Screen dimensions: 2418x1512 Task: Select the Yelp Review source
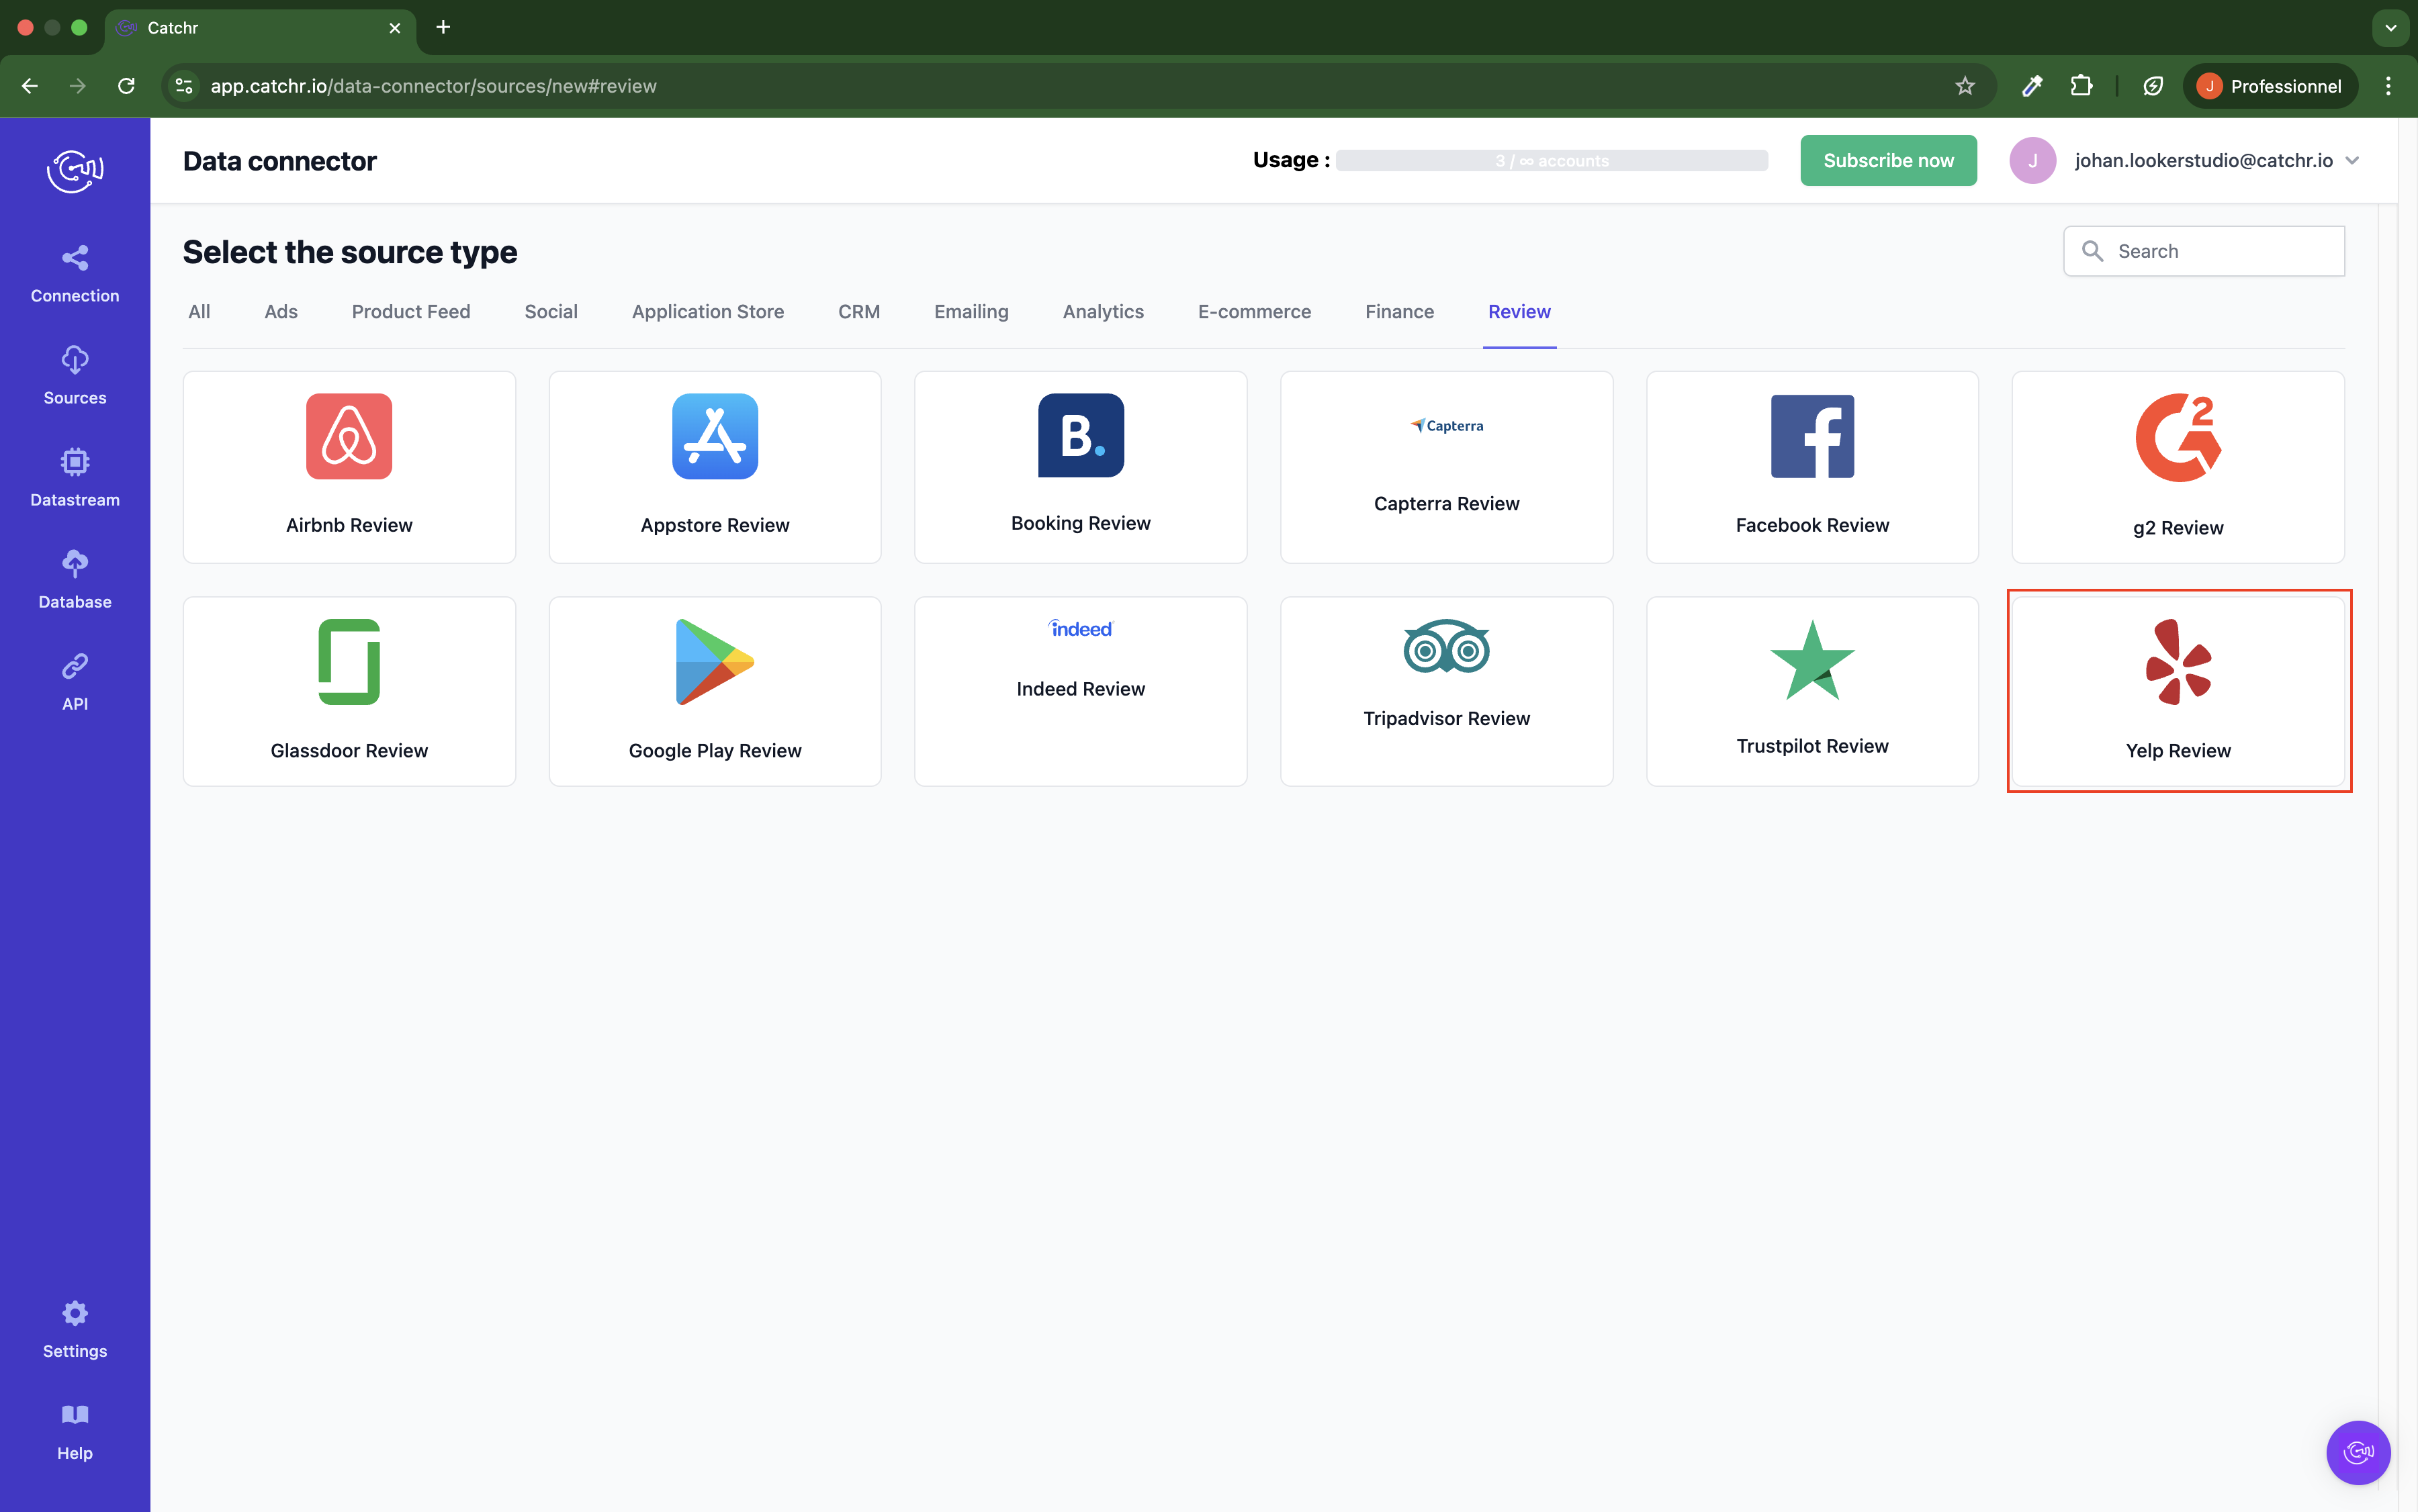pos(2178,691)
